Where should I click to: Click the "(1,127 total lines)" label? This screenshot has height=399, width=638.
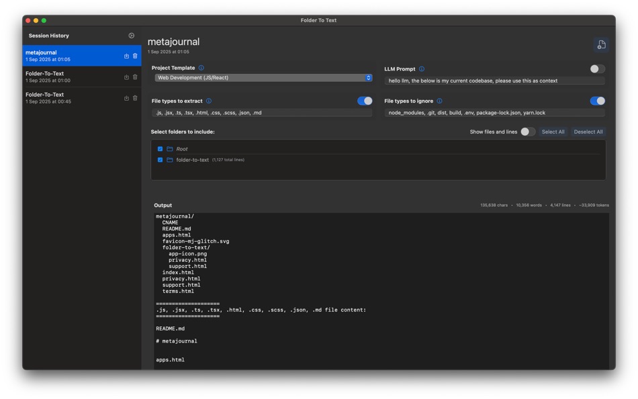click(x=228, y=160)
